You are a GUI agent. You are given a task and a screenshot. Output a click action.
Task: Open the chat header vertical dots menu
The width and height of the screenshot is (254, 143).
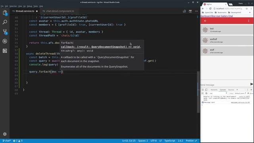tap(249, 21)
